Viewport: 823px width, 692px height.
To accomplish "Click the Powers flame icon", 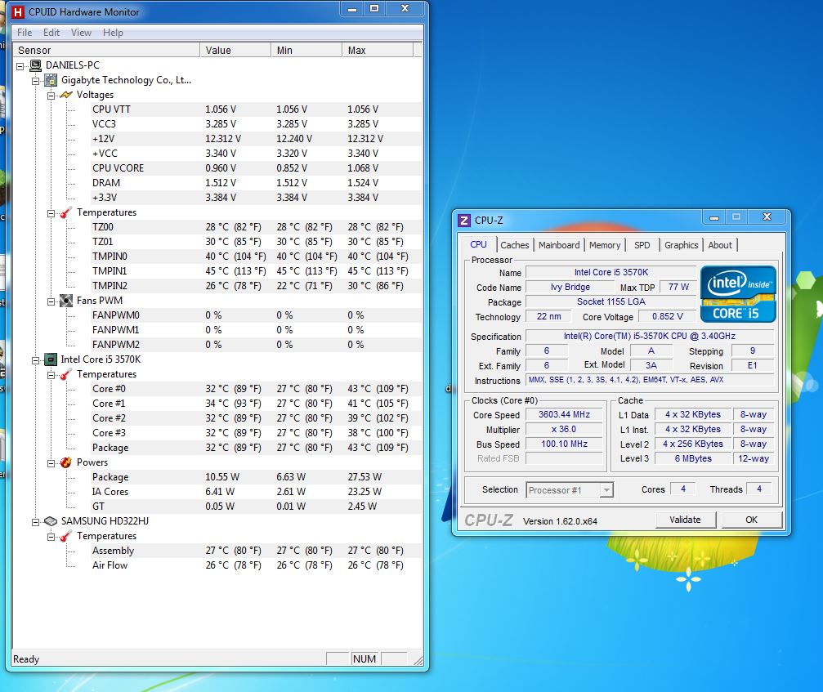I will pyautogui.click(x=65, y=462).
